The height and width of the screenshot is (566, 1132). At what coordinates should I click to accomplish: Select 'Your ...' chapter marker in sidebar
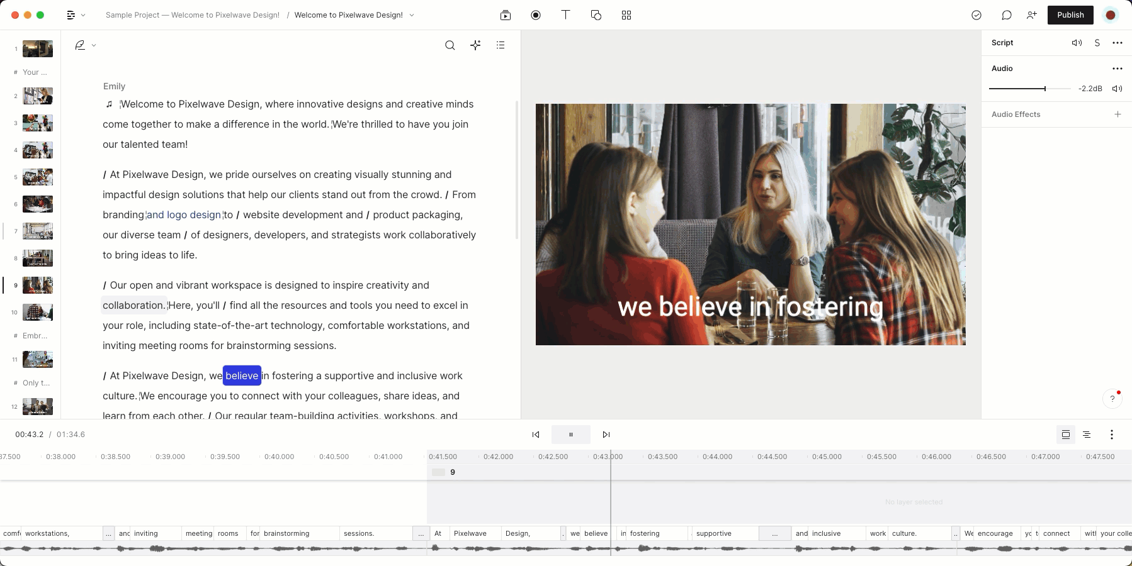point(35,72)
